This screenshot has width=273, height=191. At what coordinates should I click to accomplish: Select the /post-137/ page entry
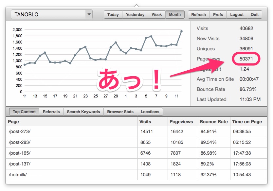coord(136,164)
